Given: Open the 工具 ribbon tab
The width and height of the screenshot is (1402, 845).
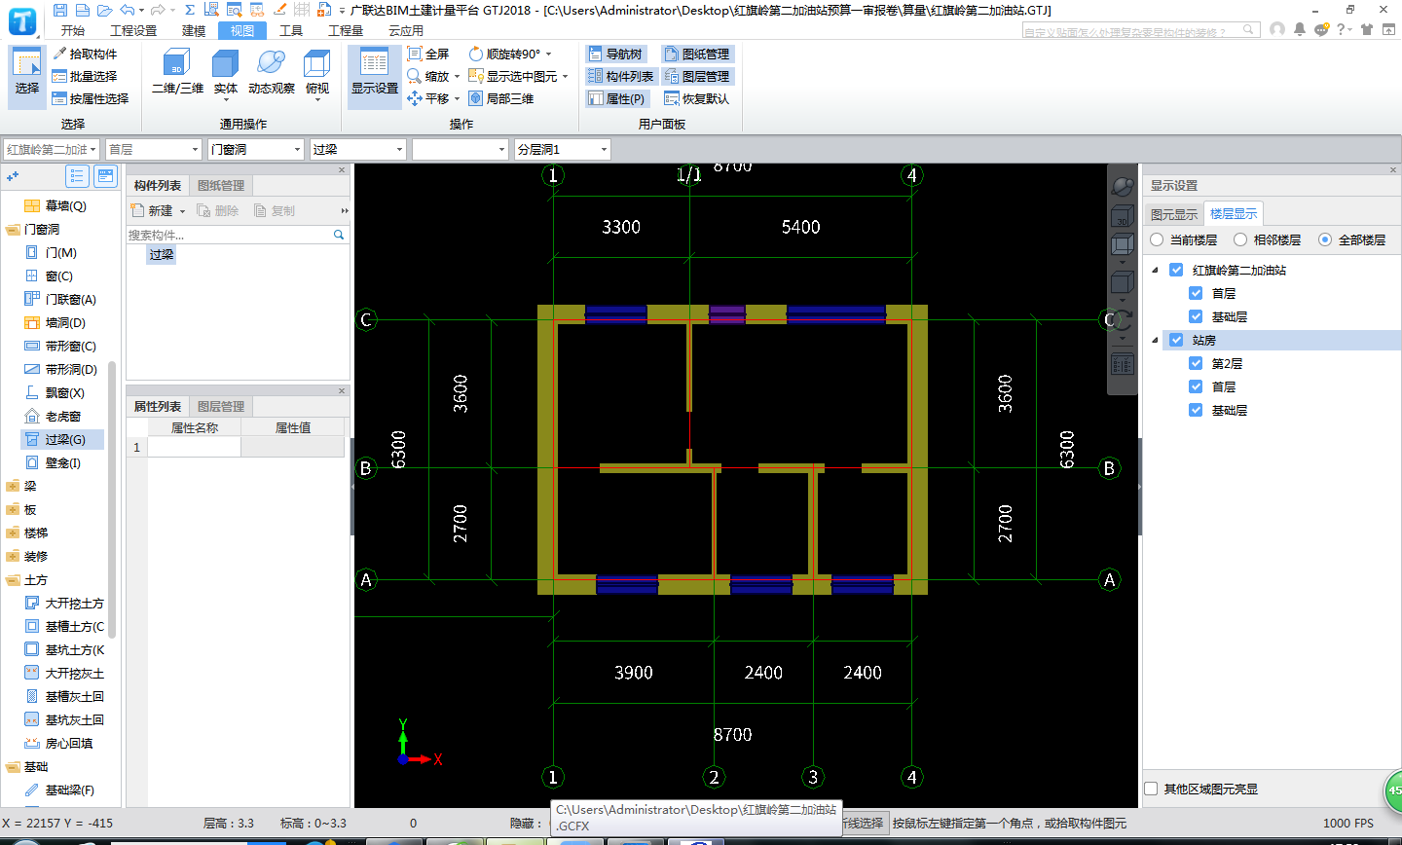Looking at the screenshot, I should click(x=291, y=30).
